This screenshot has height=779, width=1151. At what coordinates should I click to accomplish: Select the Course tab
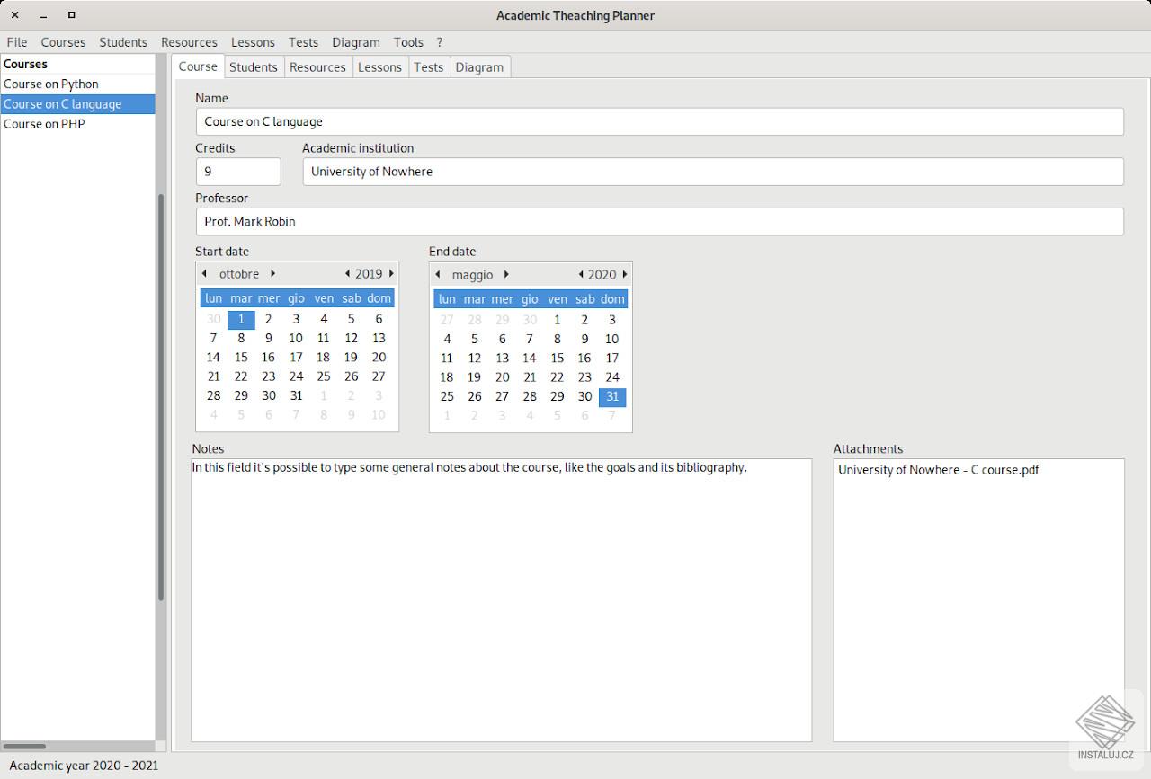point(198,66)
